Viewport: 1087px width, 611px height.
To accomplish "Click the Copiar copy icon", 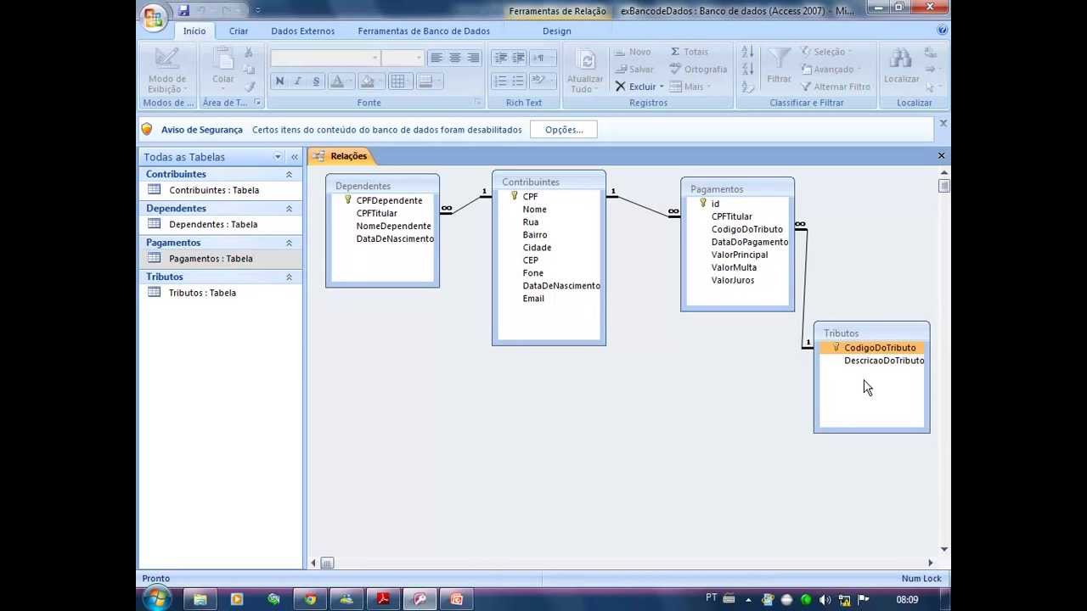I will click(x=249, y=70).
